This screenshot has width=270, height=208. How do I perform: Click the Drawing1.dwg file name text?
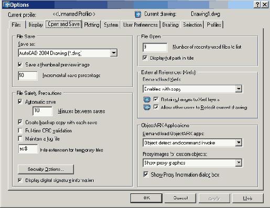coord(206,14)
